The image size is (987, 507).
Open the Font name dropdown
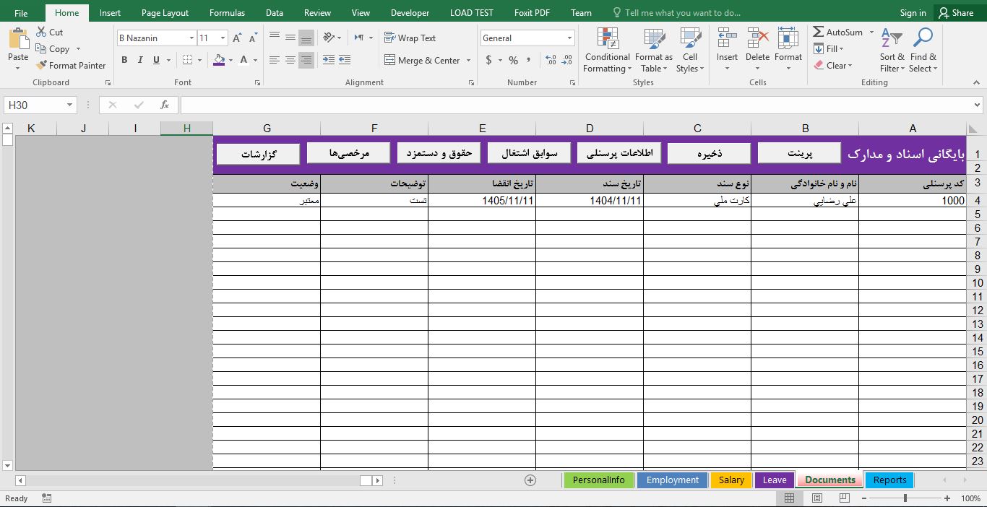click(x=191, y=38)
